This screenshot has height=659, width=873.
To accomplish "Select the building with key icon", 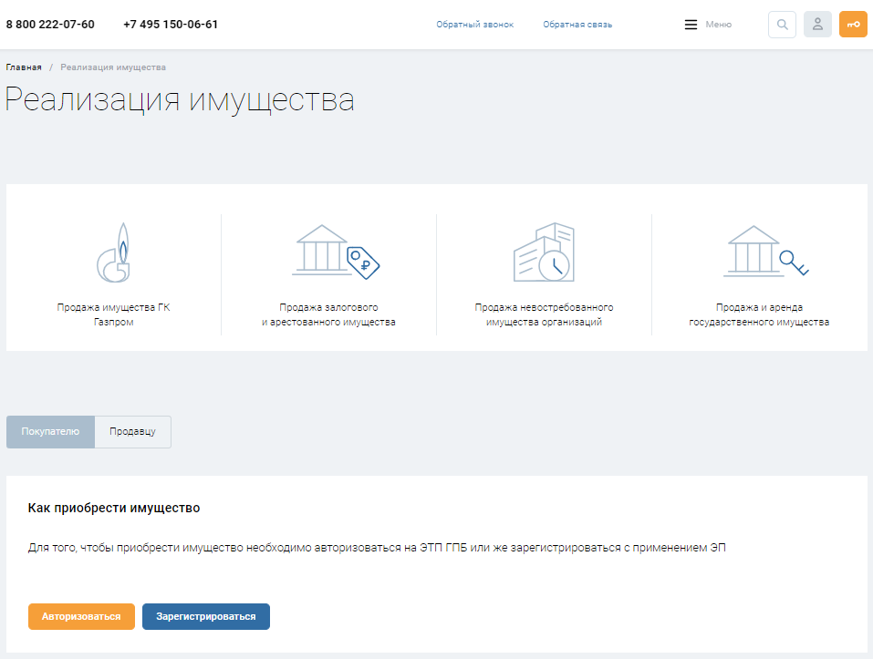I will 766,252.
